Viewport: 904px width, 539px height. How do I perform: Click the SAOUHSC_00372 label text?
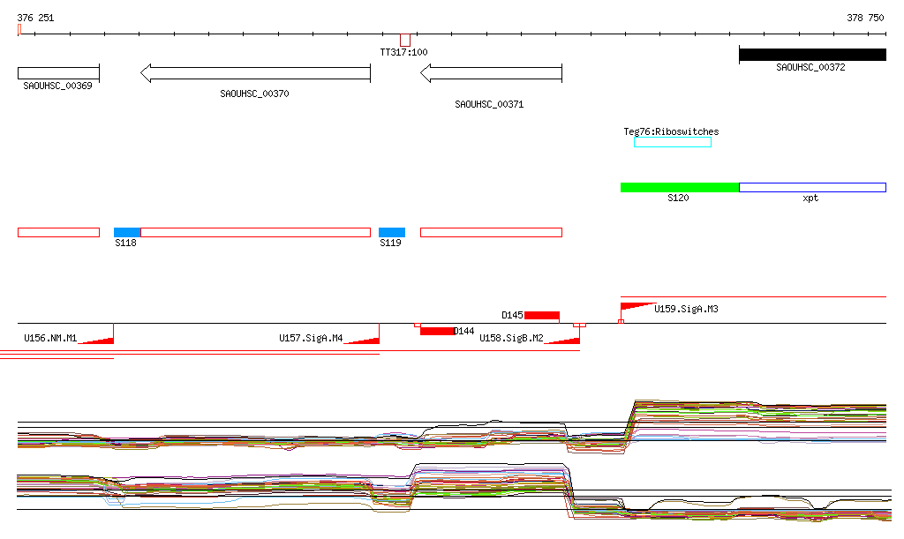coord(810,67)
